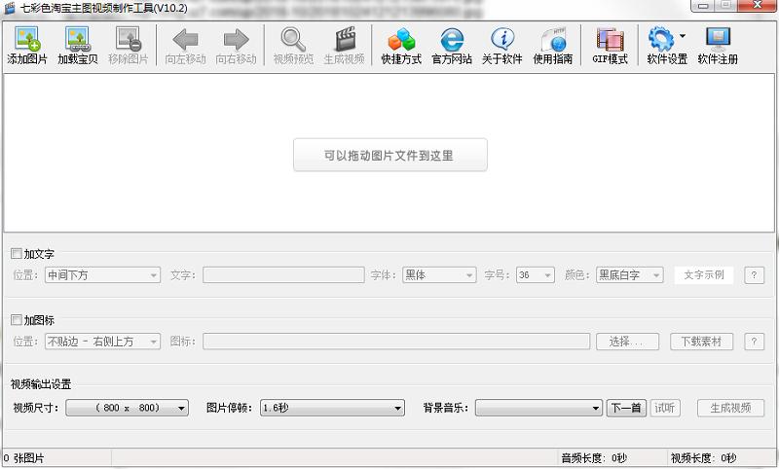
Task: Maximize the window
Action: (726, 6)
